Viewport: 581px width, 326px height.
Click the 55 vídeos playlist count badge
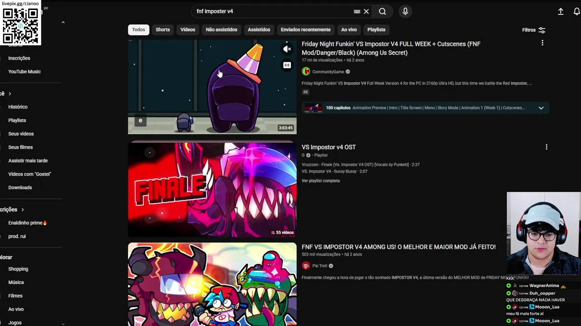282,232
